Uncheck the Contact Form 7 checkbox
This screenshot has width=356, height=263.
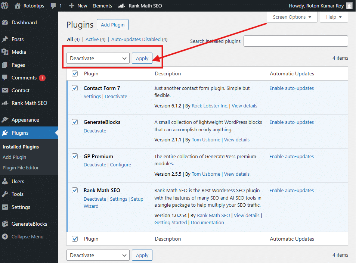click(x=75, y=88)
